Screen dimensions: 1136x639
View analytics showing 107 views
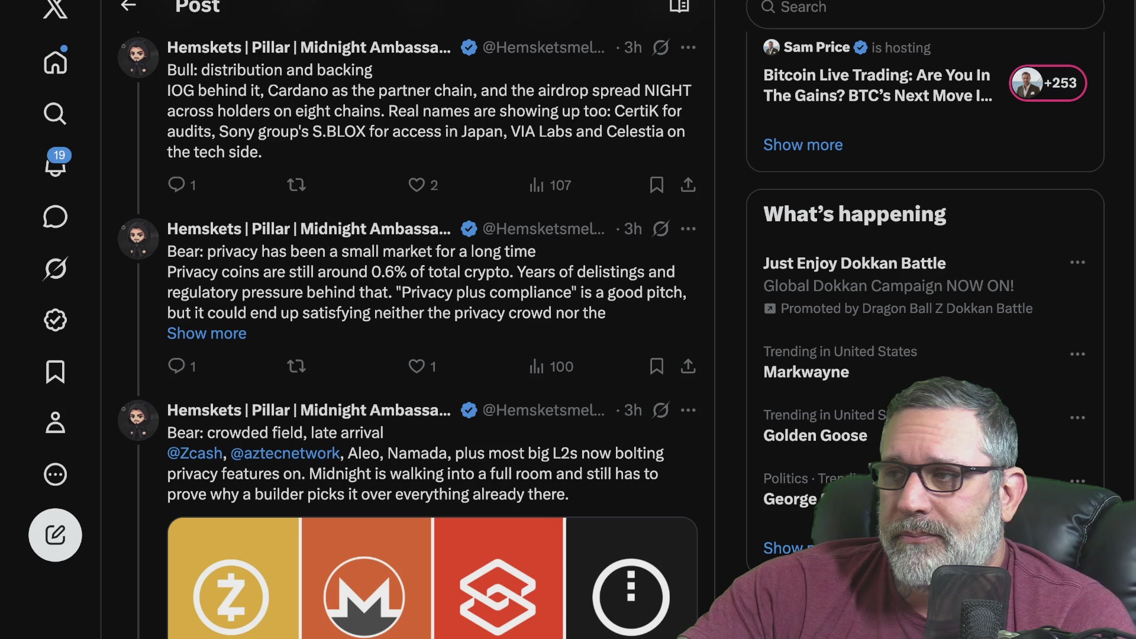click(550, 185)
